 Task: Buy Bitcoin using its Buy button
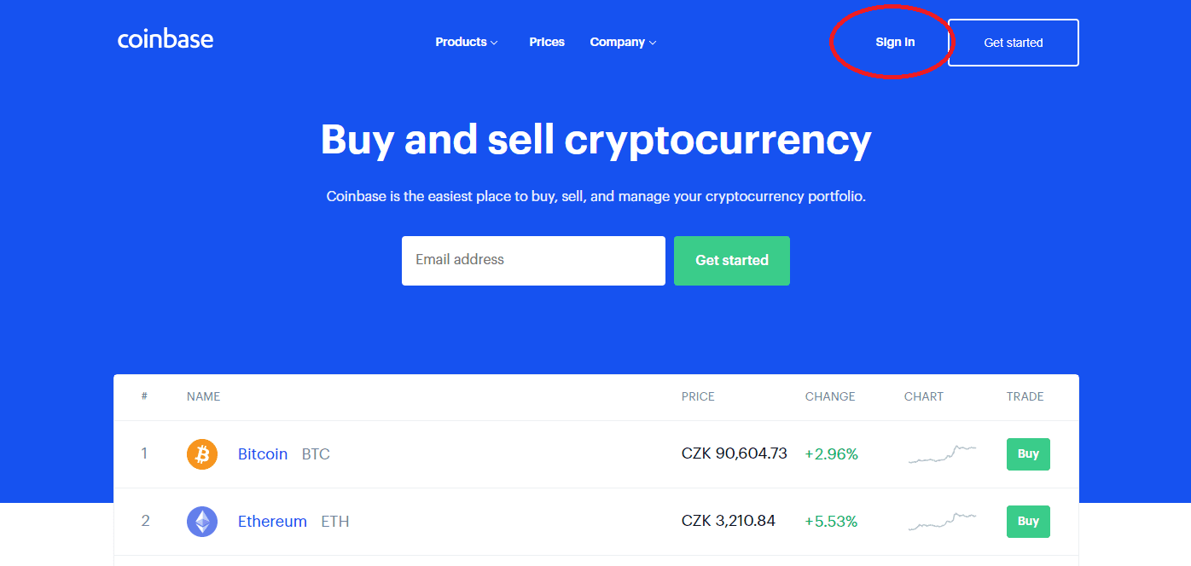(1028, 454)
